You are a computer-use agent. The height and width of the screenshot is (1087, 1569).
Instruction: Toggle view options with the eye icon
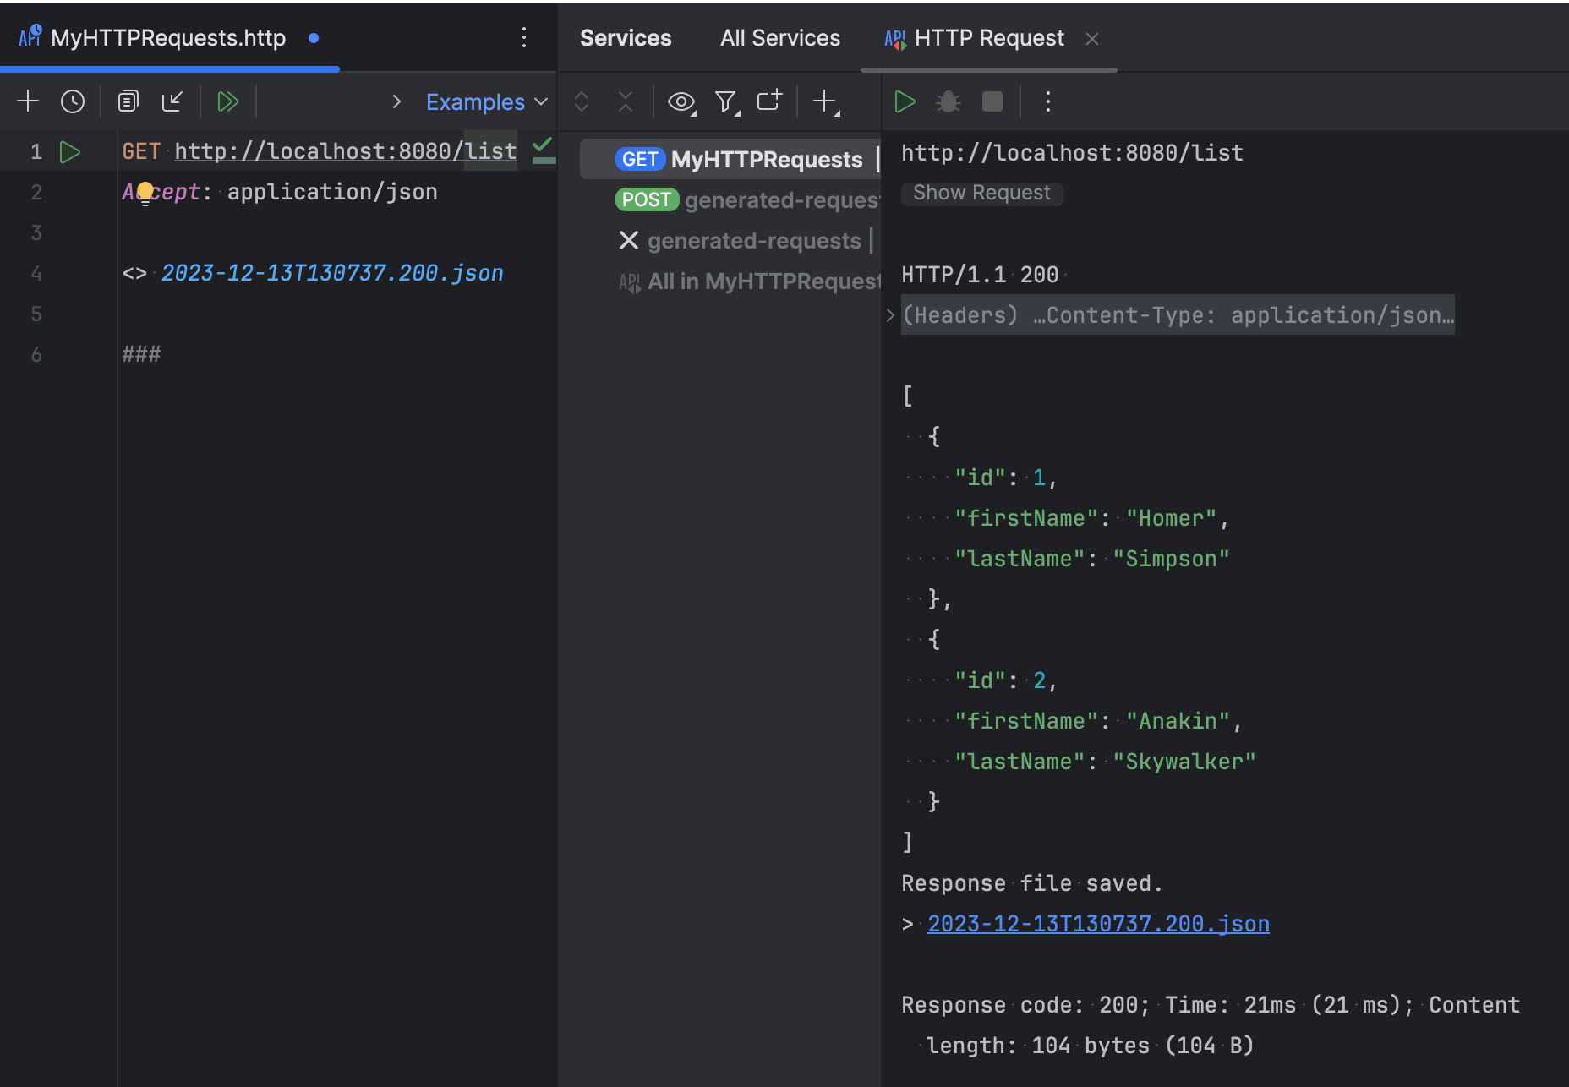(x=681, y=101)
